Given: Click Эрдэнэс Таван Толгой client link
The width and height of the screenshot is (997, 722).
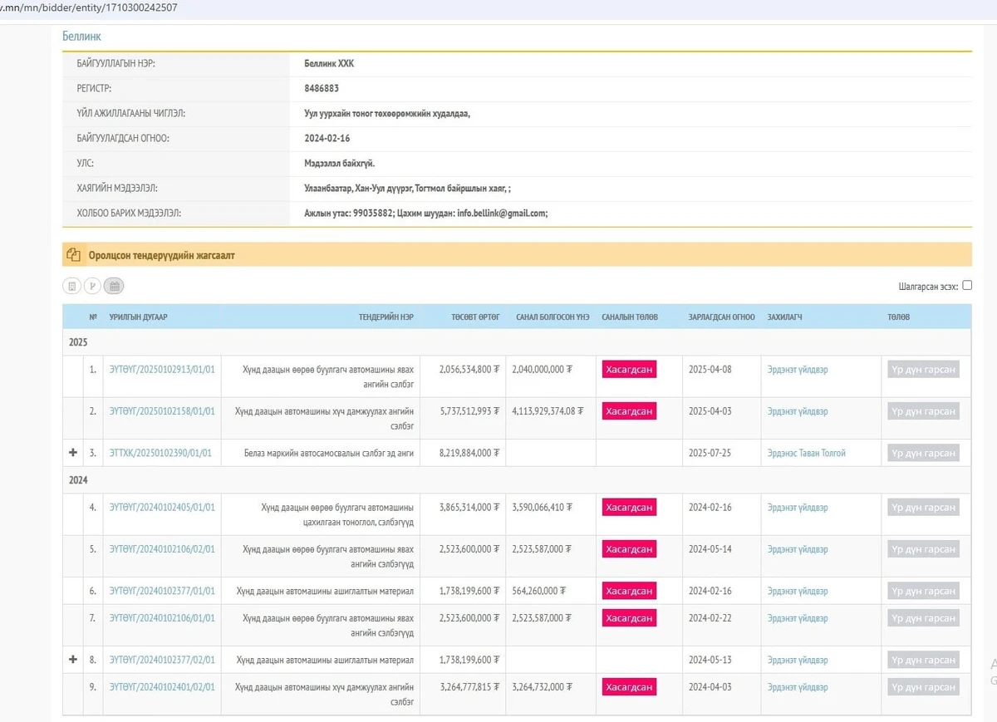Looking at the screenshot, I should pos(806,453).
